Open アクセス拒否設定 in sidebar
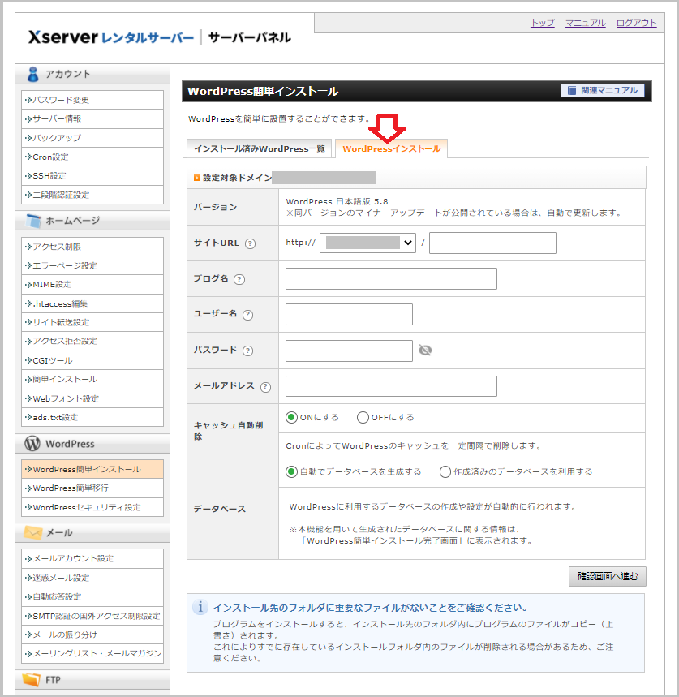 click(92, 342)
